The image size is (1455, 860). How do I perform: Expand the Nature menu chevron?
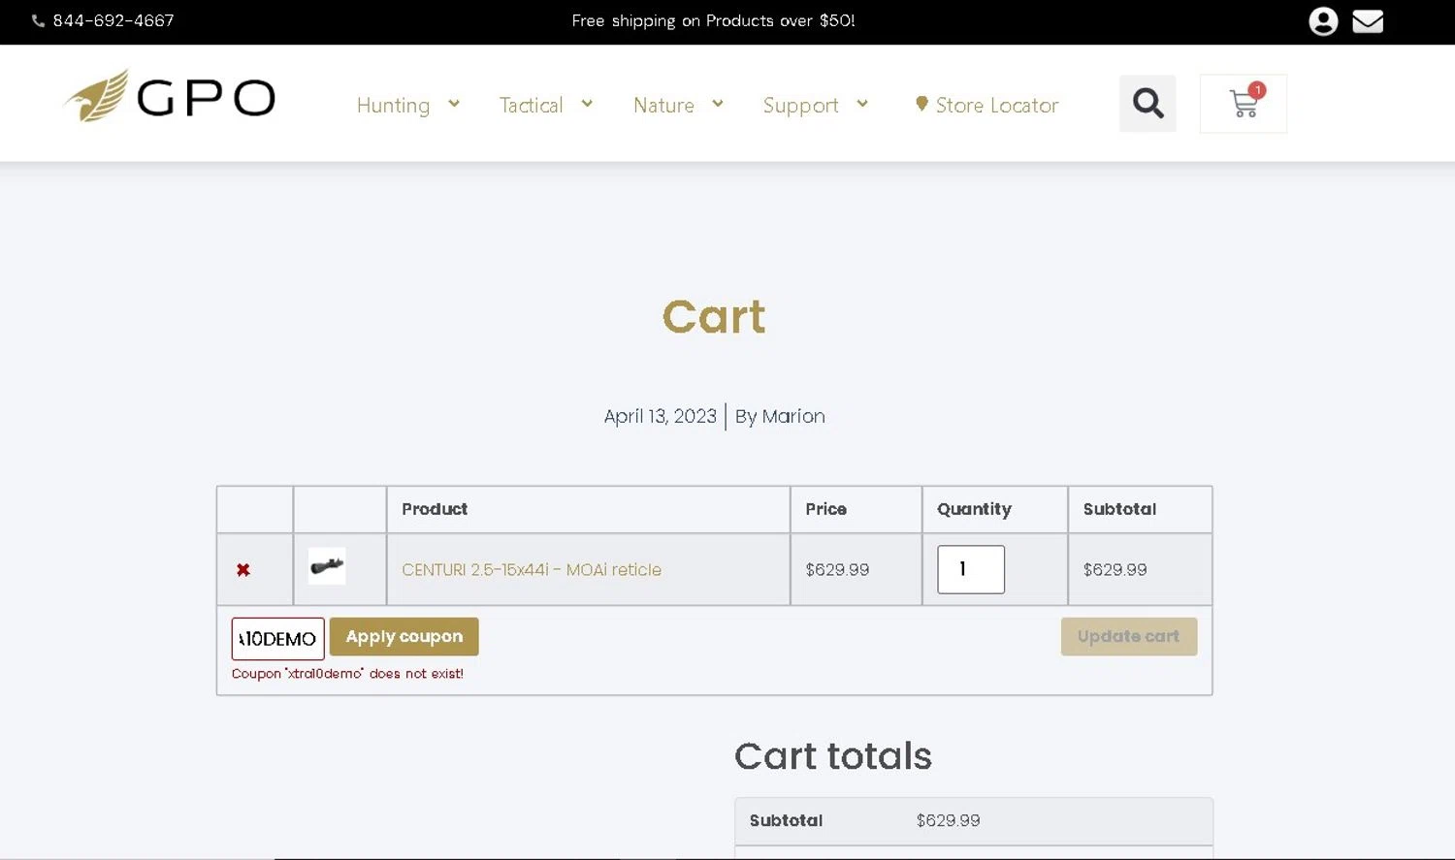718,104
